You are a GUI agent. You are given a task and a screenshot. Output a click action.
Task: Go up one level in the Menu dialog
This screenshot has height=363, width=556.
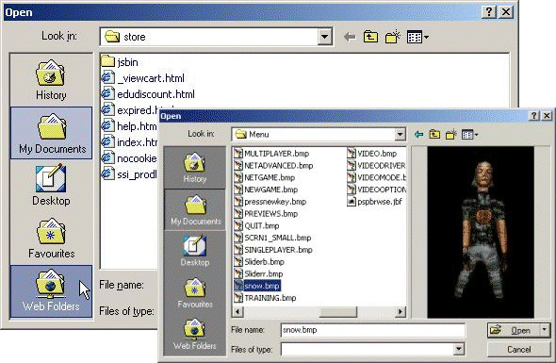pyautogui.click(x=434, y=135)
